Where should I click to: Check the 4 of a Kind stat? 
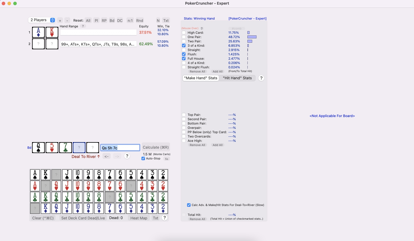pyautogui.click(x=184, y=63)
